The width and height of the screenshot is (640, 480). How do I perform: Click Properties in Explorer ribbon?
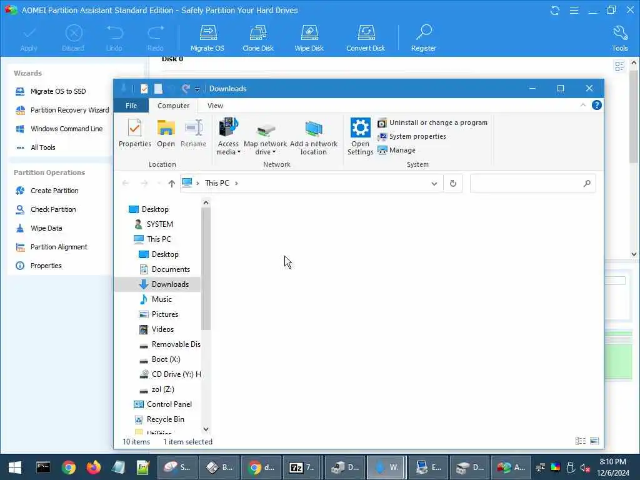point(135,132)
